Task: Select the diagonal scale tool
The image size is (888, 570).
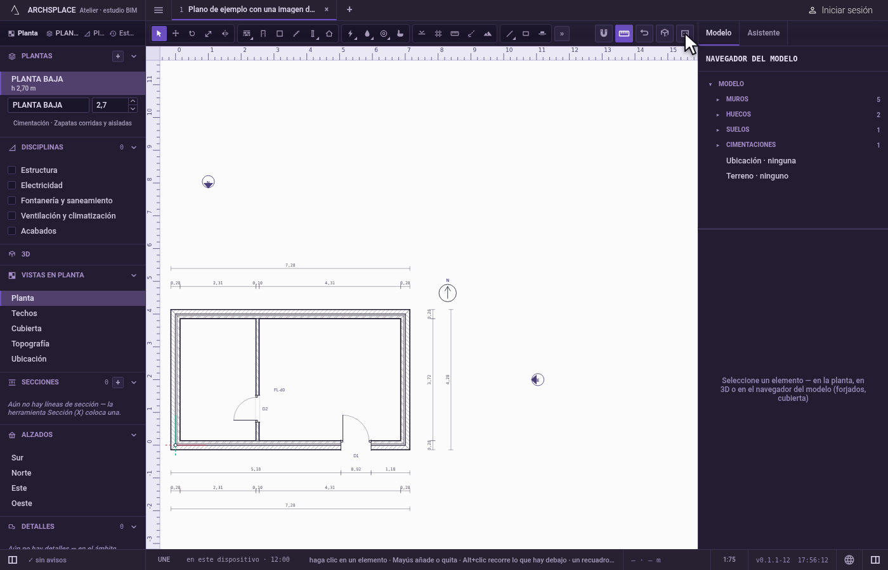Action: coord(209,34)
